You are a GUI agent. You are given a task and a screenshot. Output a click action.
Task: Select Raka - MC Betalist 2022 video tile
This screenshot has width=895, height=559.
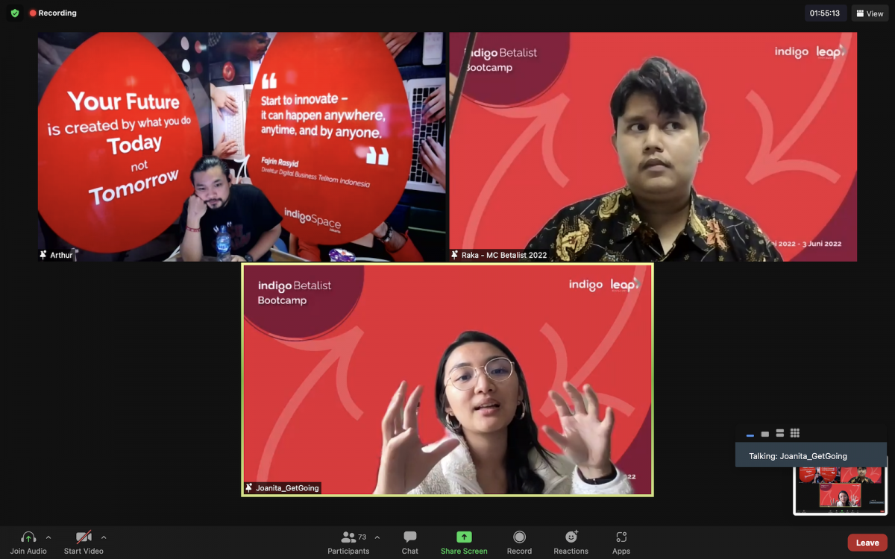[x=653, y=147]
